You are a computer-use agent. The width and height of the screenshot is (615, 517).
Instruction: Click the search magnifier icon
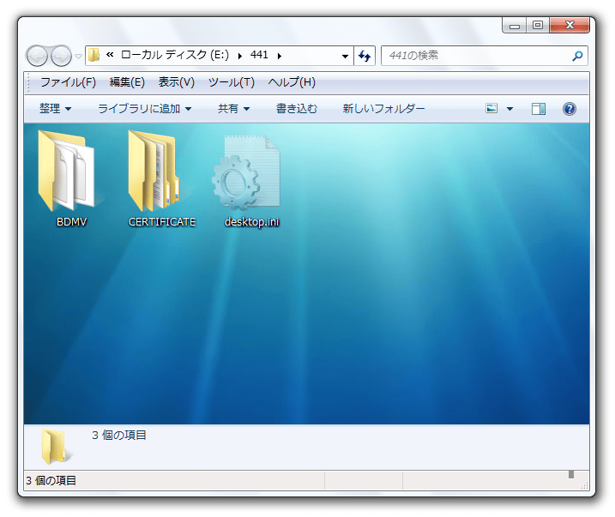click(x=577, y=56)
